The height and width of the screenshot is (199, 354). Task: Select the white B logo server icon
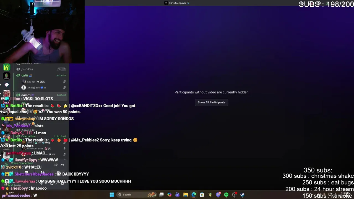click(x=7, y=85)
